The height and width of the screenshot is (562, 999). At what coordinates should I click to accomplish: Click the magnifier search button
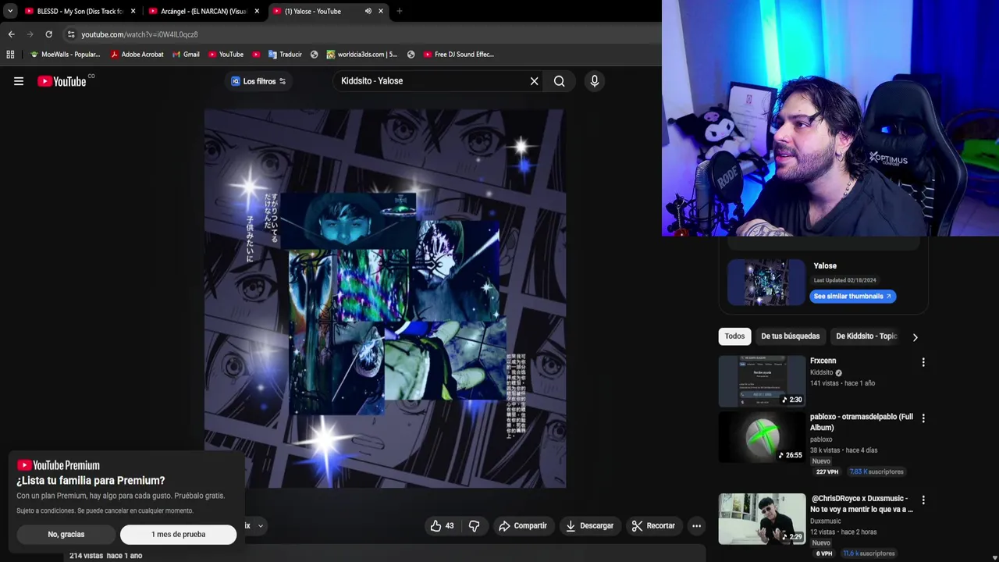pos(560,81)
